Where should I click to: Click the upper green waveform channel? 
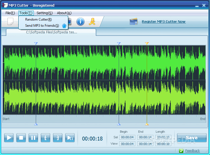[x=104, y=63]
